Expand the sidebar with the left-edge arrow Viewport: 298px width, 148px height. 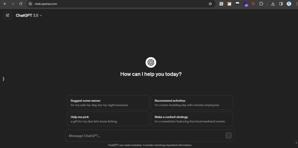click(3, 79)
